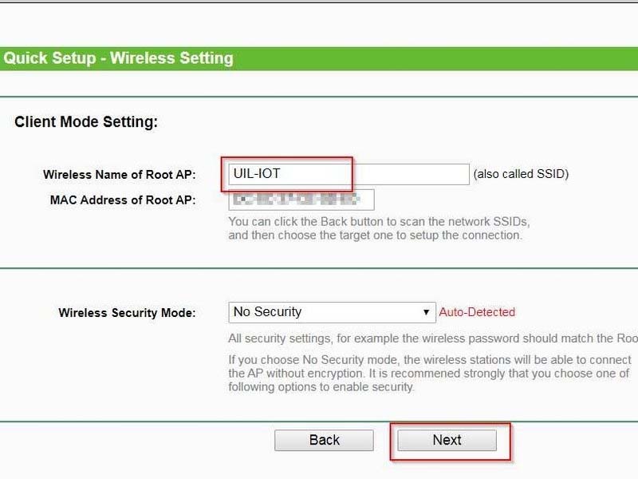Open the Wireless Security Mode dropdown
This screenshot has width=638, height=479.
(x=331, y=312)
